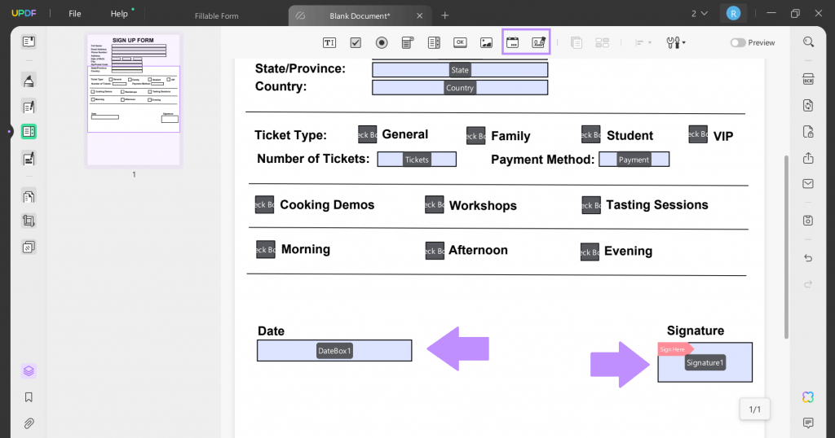Open the align fields dropdown

(643, 42)
